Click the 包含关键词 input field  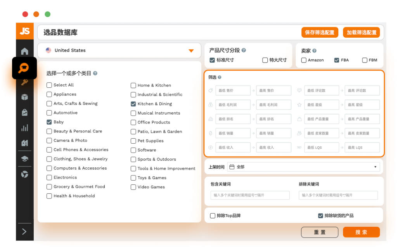pyautogui.click(x=250, y=195)
